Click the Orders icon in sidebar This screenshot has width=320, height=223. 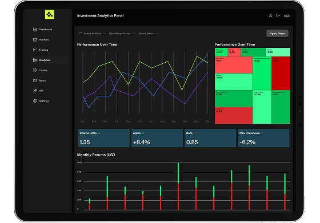(x=35, y=70)
